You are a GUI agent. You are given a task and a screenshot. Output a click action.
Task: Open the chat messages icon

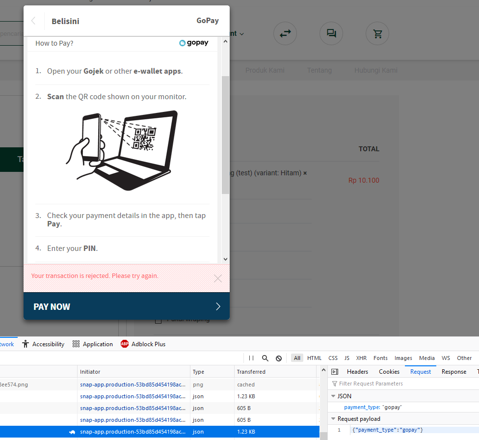coord(331,33)
